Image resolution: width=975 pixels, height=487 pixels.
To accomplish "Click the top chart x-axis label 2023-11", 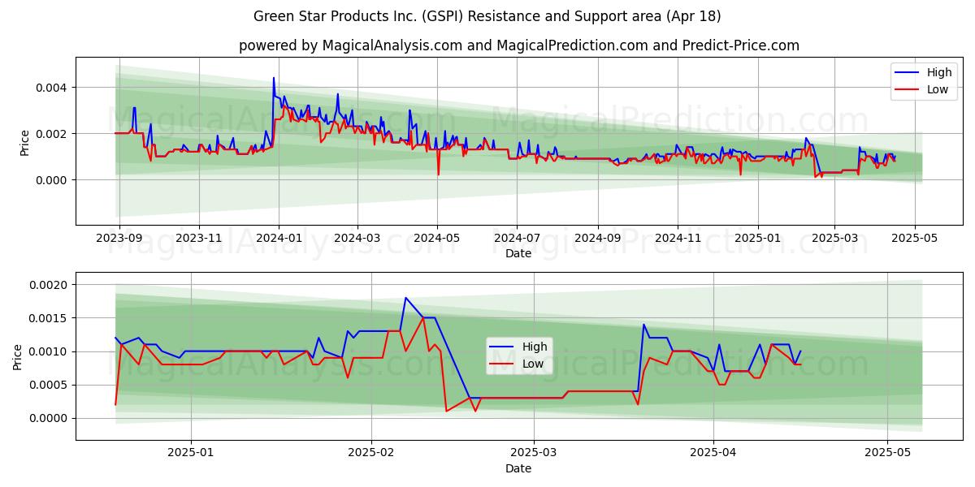I will [x=199, y=239].
